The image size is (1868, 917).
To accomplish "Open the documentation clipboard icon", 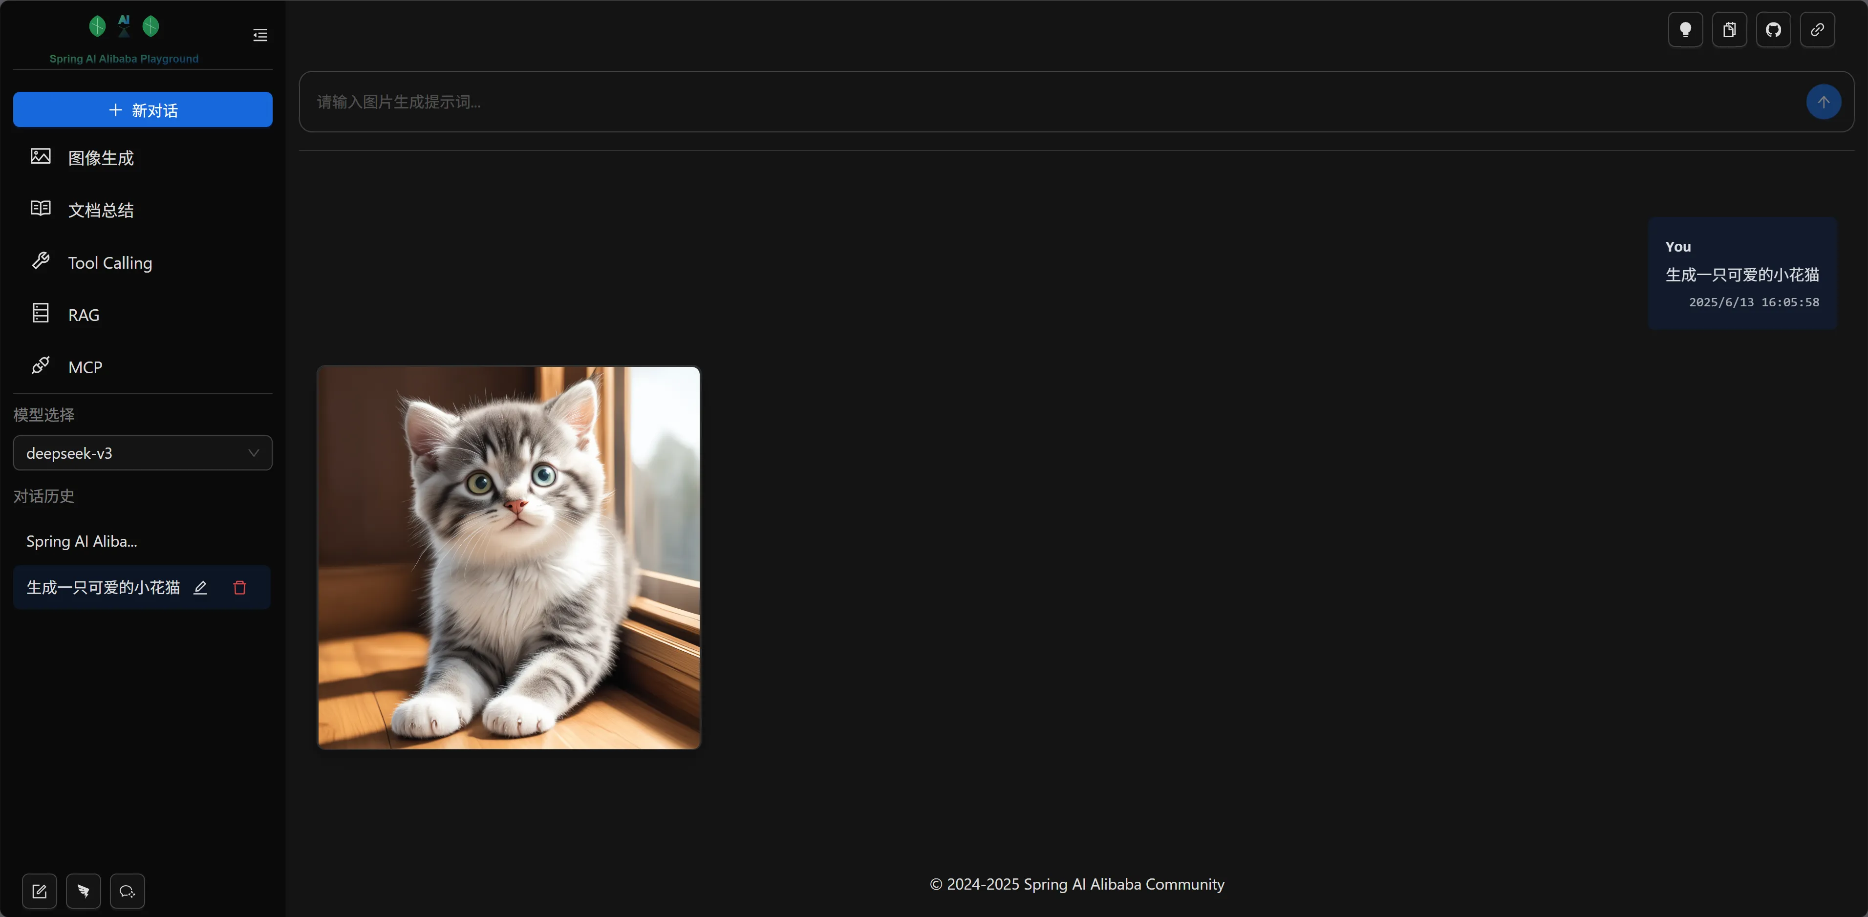I will [x=1730, y=30].
